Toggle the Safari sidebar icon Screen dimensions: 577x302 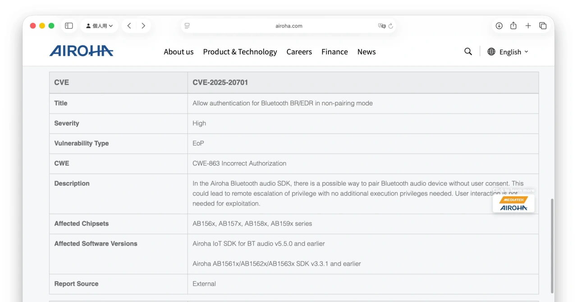pos(69,26)
